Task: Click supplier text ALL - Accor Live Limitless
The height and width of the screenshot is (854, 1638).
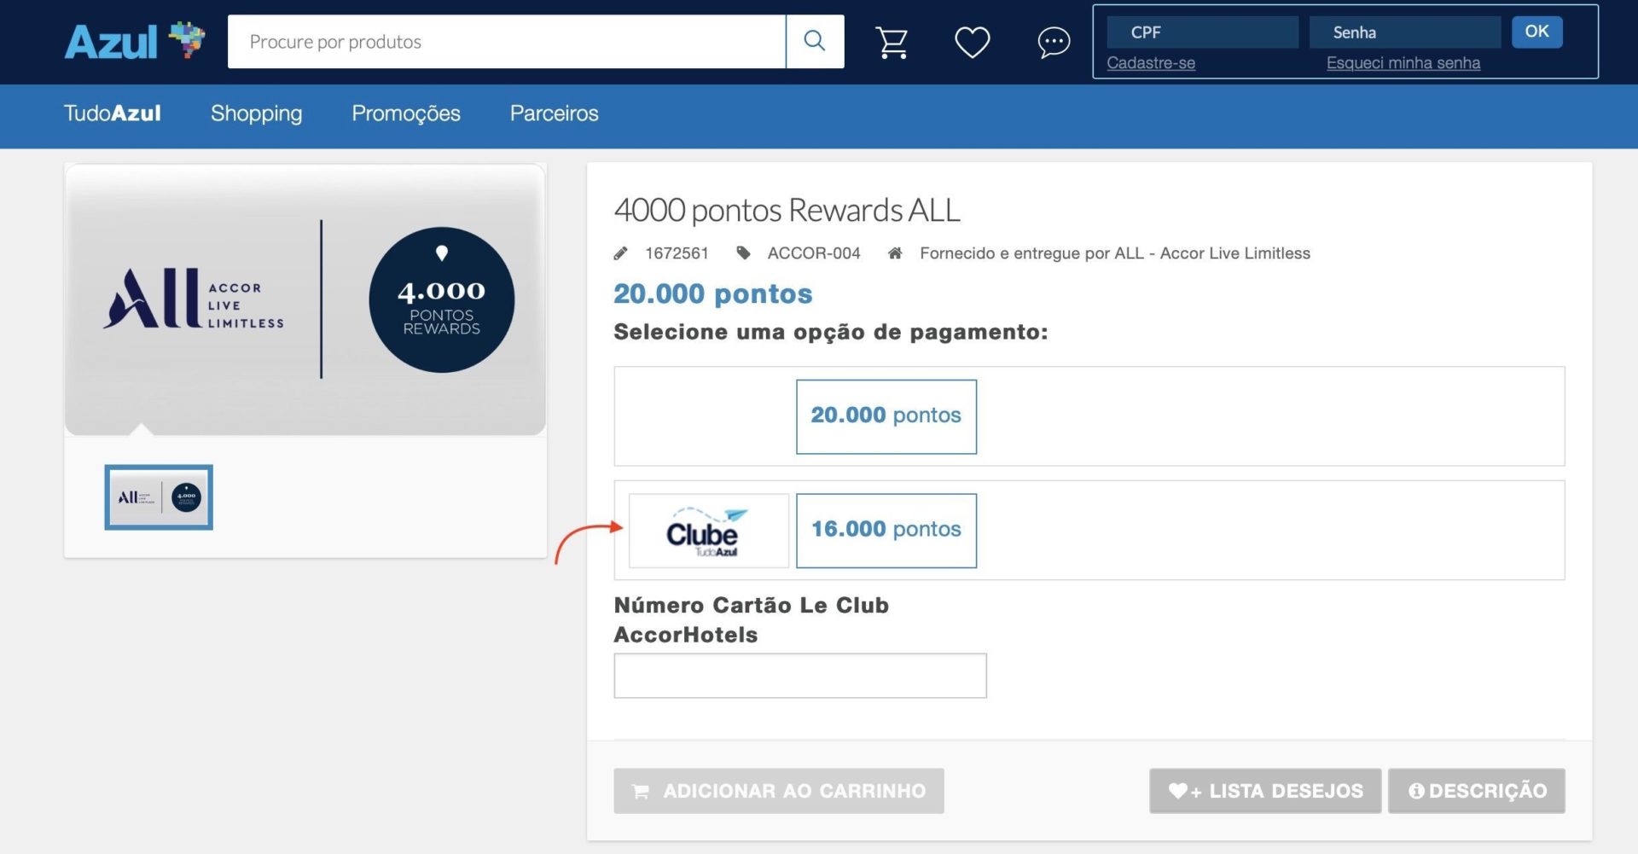Action: [x=1212, y=253]
